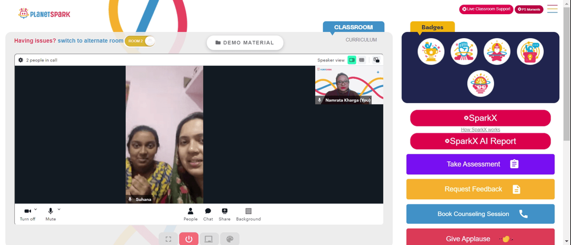Click the '2 people in call' text
Image resolution: width=571 pixels, height=245 pixels.
tap(42, 60)
